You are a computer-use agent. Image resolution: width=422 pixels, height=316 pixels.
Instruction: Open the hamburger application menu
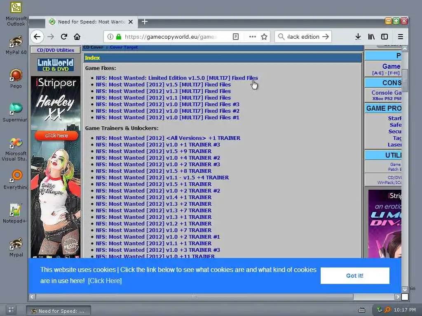(401, 37)
